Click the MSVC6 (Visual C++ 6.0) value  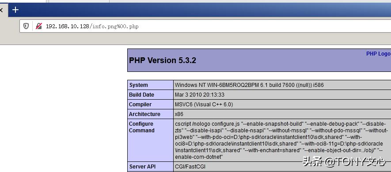pos(204,104)
